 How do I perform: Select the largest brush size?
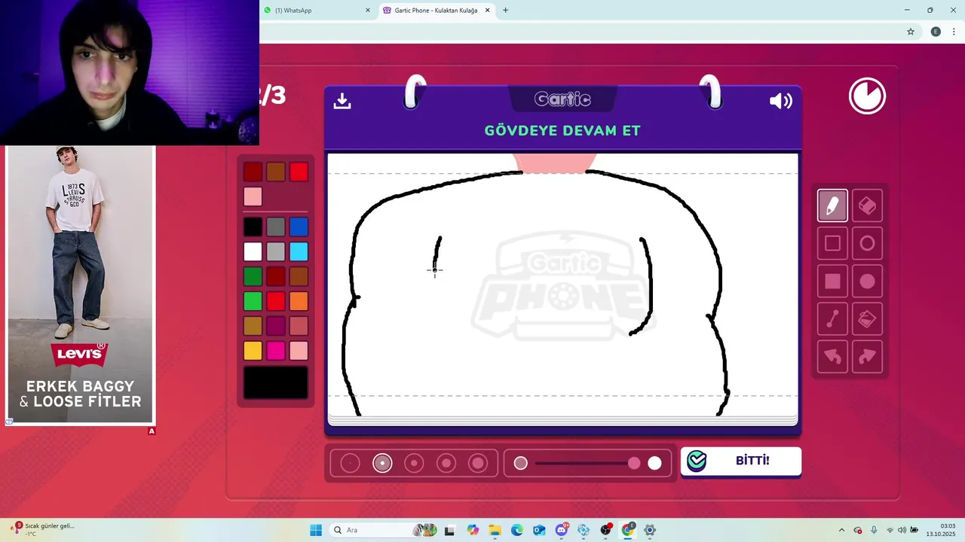[478, 463]
